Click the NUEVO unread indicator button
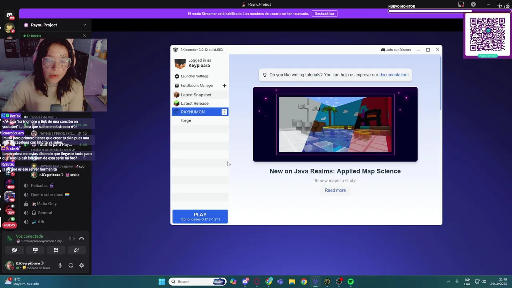This screenshot has width=512, height=288. pos(10,225)
